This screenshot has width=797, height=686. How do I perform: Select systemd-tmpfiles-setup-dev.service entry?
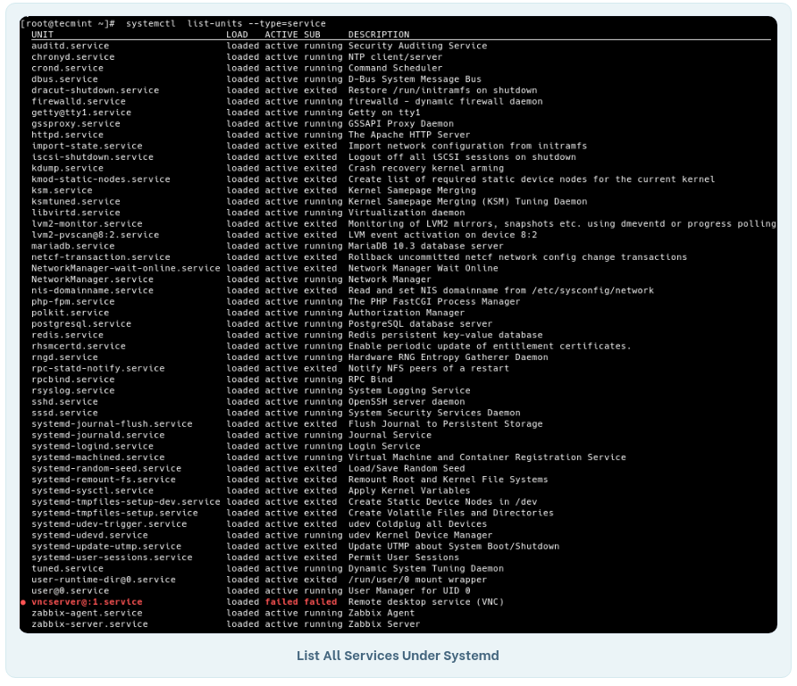tap(126, 502)
